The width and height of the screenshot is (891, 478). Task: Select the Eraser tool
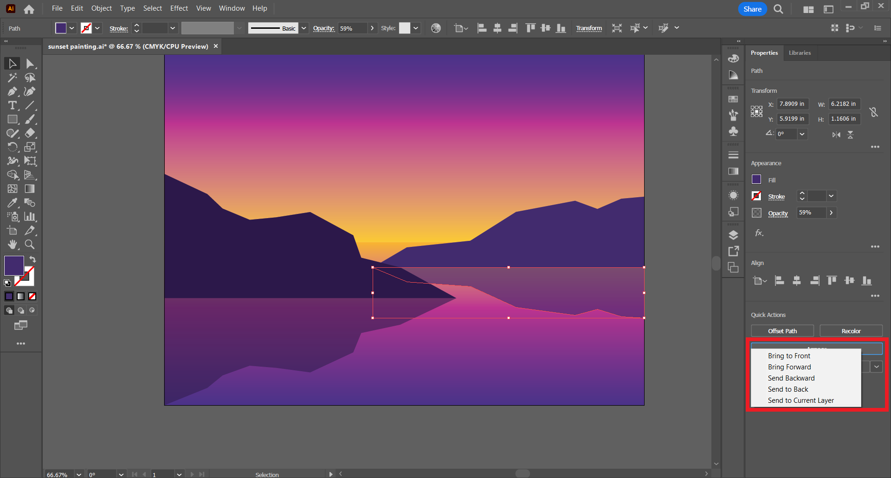(30, 133)
